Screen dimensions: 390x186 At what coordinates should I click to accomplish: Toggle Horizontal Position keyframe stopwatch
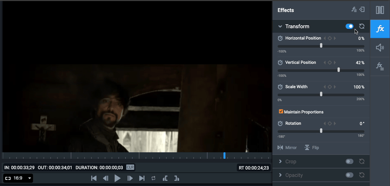pos(280,38)
